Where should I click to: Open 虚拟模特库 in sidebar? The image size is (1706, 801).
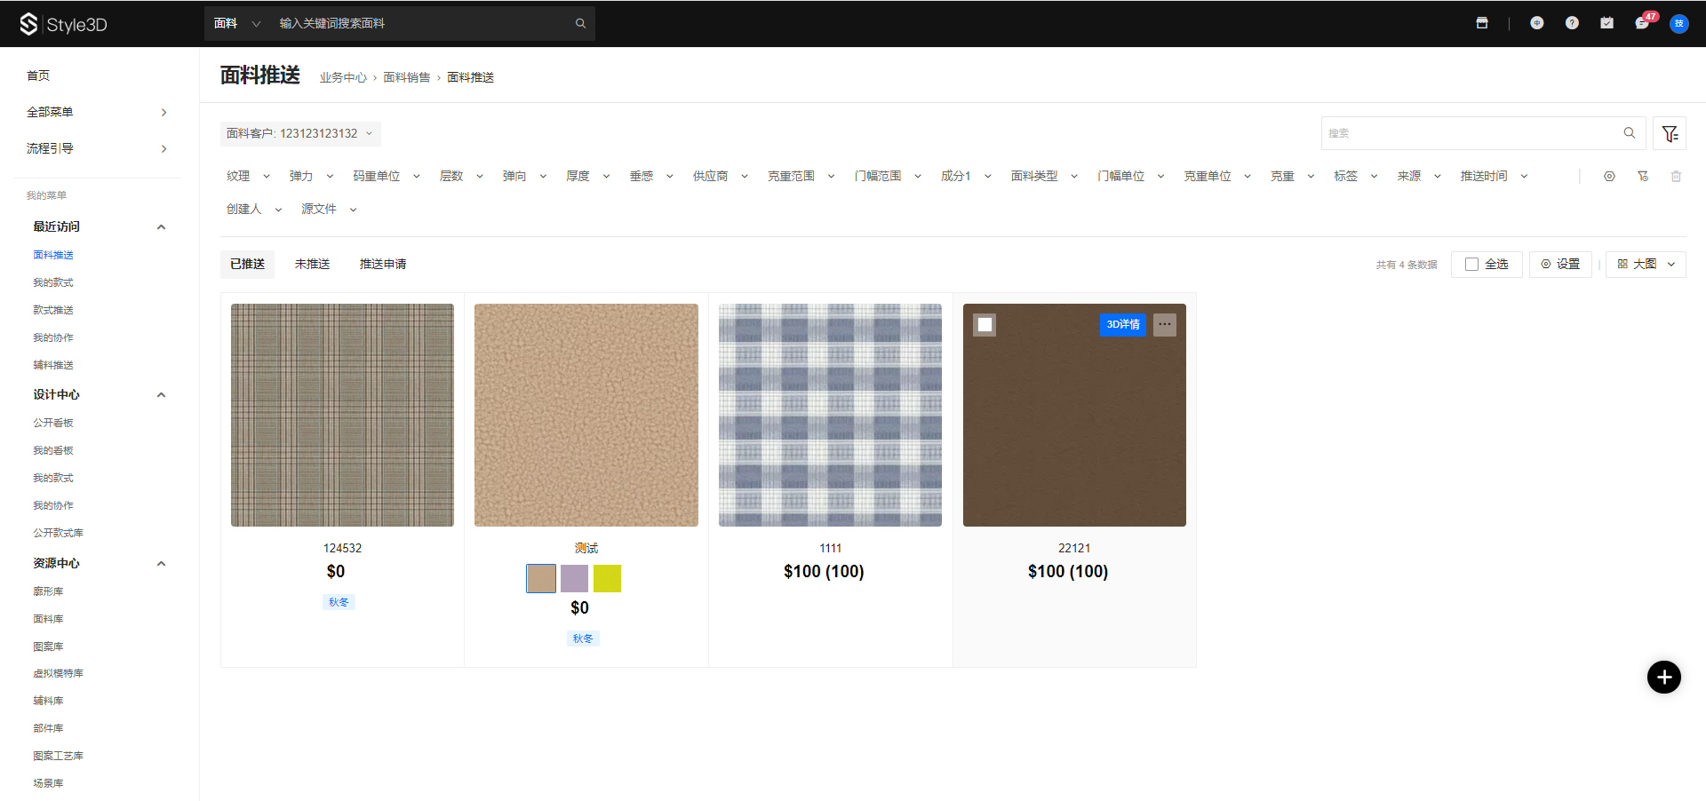tap(58, 674)
